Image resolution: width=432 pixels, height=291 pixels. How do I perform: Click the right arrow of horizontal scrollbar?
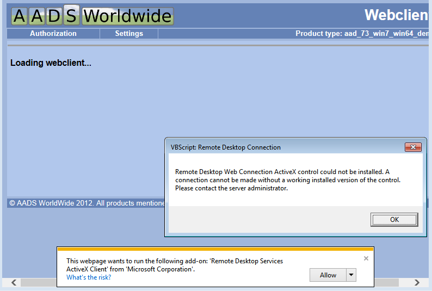(417, 283)
